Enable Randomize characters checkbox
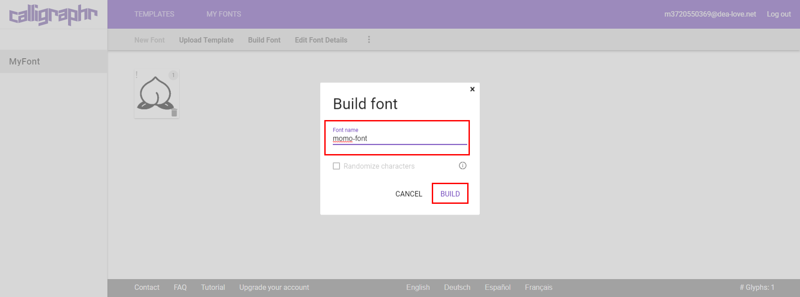Viewport: 800px width, 297px height. point(336,166)
